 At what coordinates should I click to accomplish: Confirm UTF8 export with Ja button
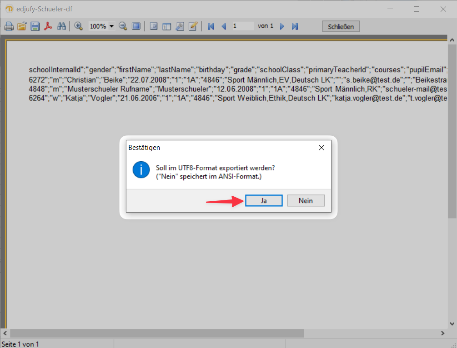coord(264,200)
